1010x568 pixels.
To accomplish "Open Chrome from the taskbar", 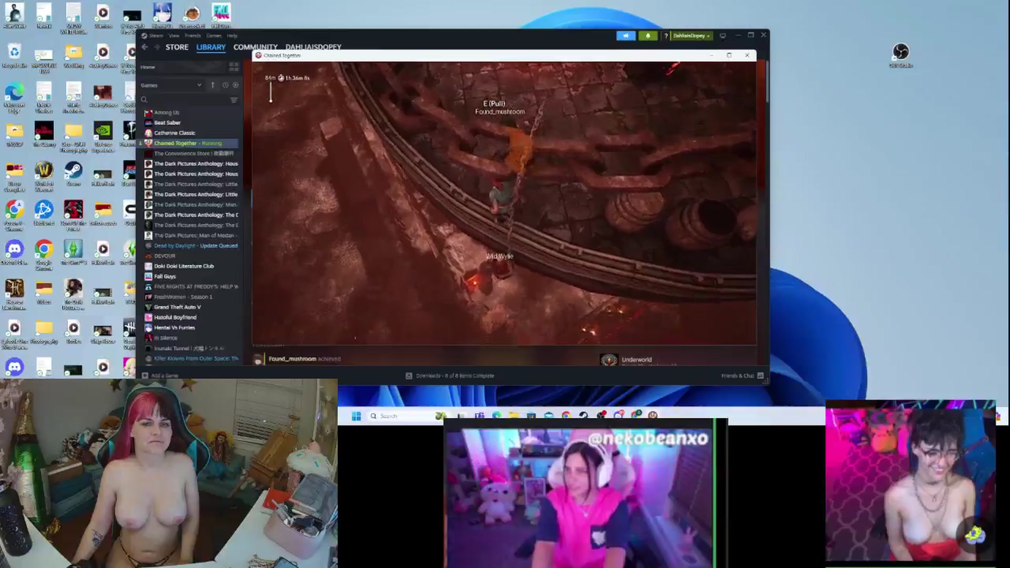I will pos(566,415).
